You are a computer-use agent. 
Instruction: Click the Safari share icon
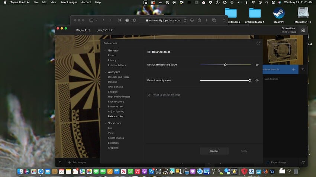coord(199,20)
